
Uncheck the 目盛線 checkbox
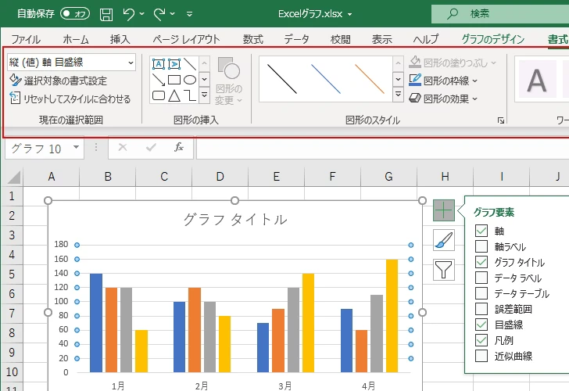[x=481, y=325]
